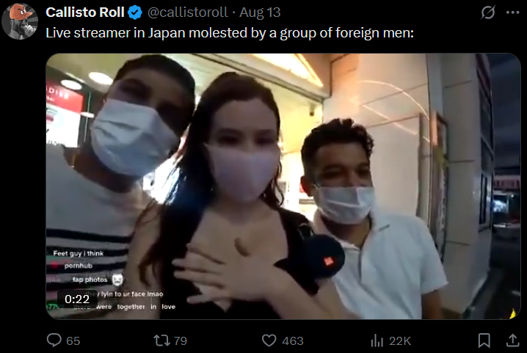Click the Grok explain icon
This screenshot has height=353, width=527.
click(x=487, y=12)
